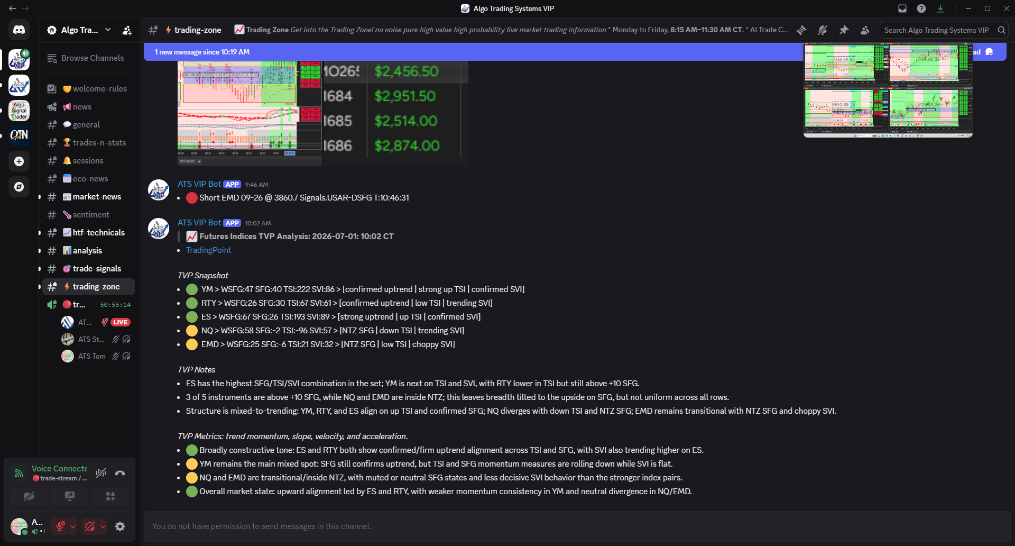The height and width of the screenshot is (546, 1015).
Task: Open the htf-technicals channel
Action: (x=88, y=233)
